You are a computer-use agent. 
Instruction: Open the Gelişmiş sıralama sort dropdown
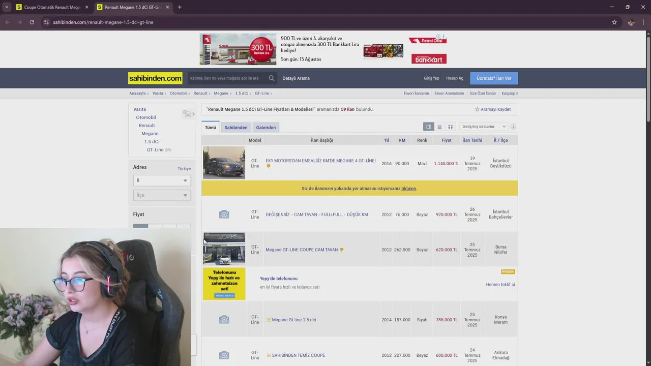click(x=484, y=127)
